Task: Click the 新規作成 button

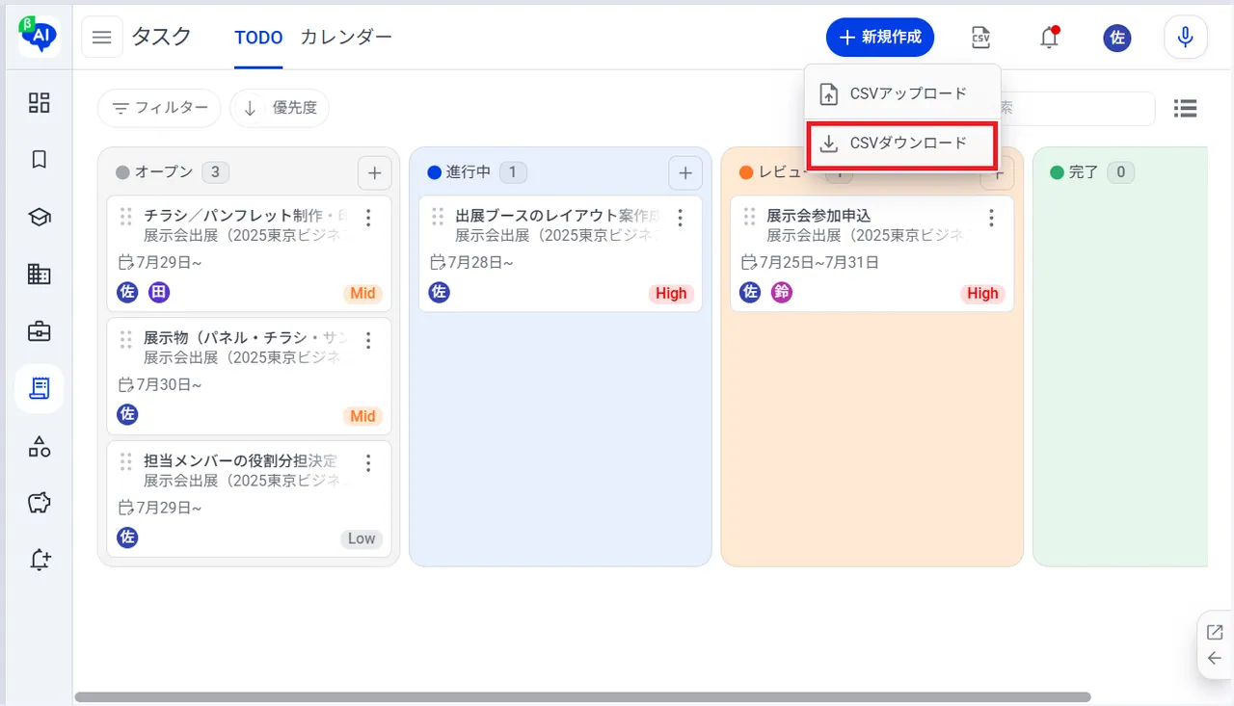Action: (x=880, y=38)
